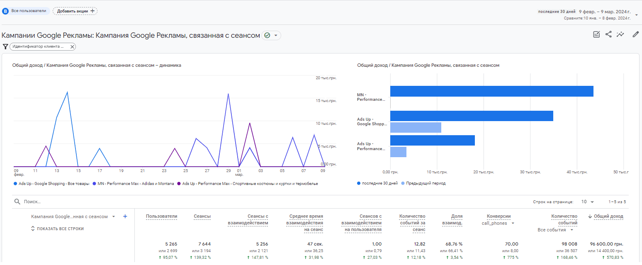This screenshot has height=265, width=642.
Task: Remove the Идентификатор клиента filter chip
Action: point(72,47)
